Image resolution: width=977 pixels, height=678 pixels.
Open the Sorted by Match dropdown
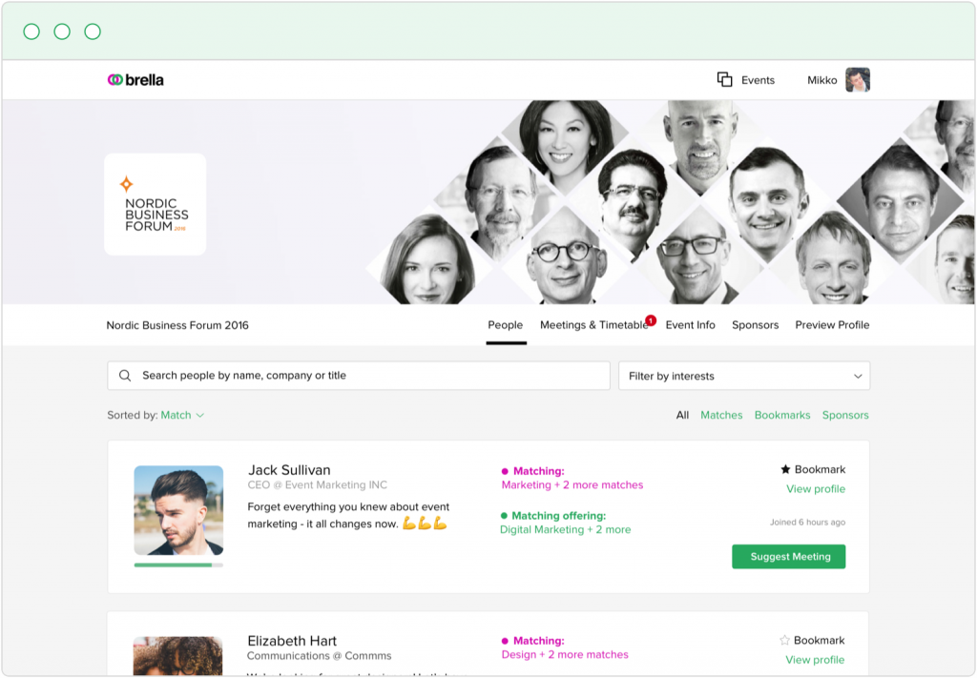click(x=182, y=415)
